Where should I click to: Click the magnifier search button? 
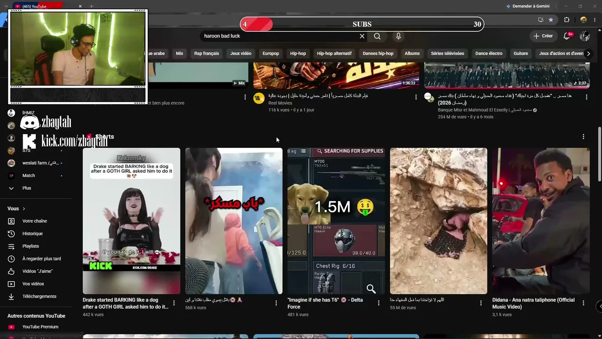tap(377, 36)
